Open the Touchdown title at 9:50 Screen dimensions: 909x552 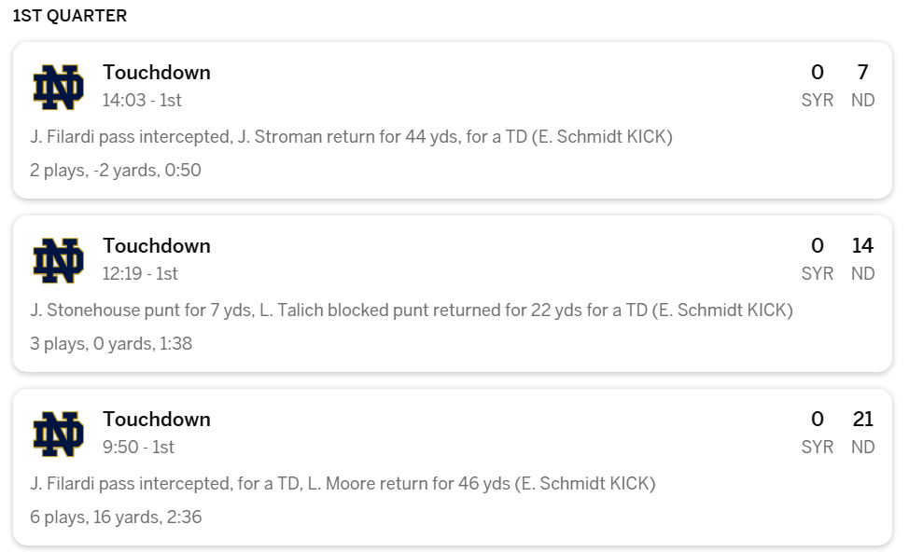point(157,420)
